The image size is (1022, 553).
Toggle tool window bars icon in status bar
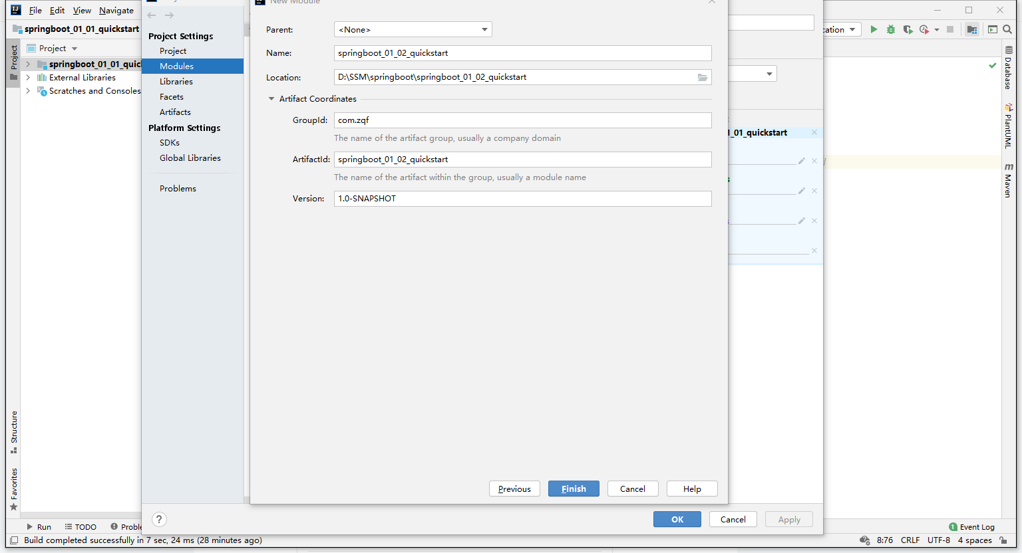coord(14,540)
